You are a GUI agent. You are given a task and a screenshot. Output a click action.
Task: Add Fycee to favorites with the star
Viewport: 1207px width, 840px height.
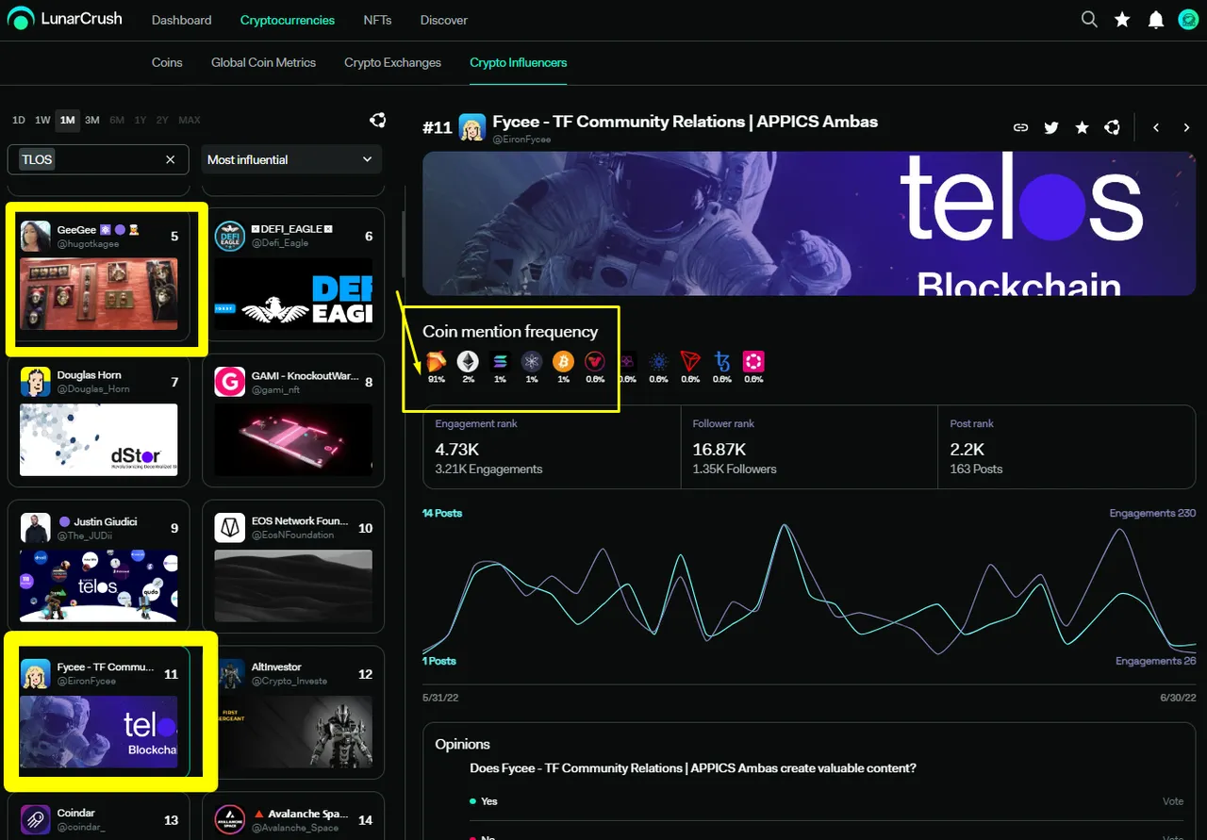point(1082,127)
